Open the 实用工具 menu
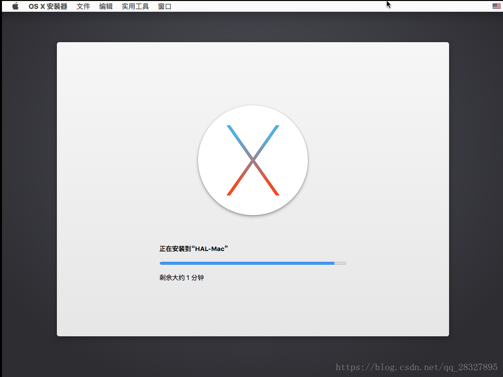 (x=135, y=6)
